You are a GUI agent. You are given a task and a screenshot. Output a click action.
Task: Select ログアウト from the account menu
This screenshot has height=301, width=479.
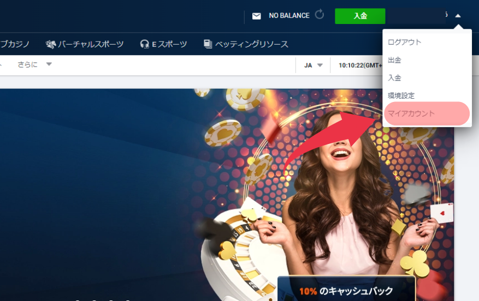pos(405,42)
